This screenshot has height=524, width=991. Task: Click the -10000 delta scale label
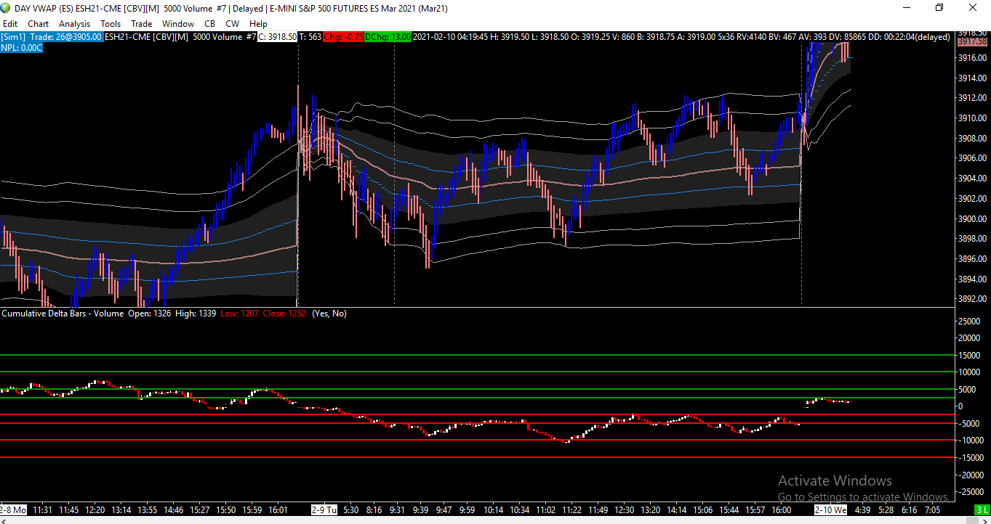pyautogui.click(x=971, y=441)
